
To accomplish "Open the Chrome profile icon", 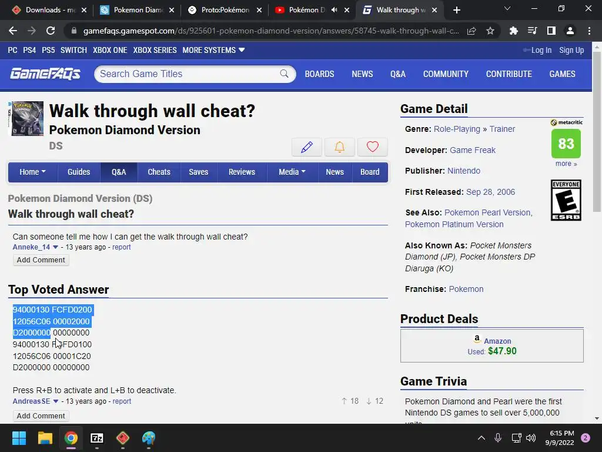I will (570, 31).
